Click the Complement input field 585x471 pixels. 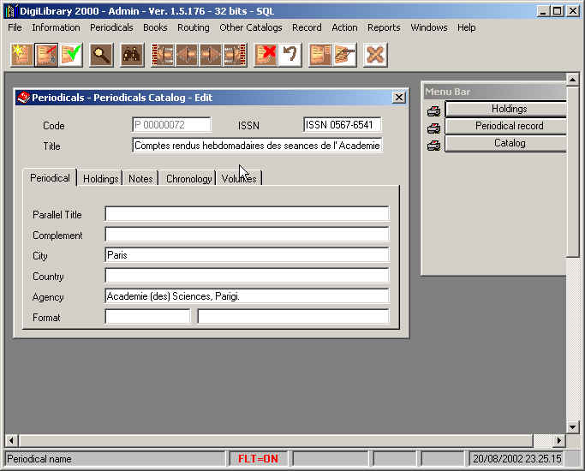coord(247,235)
